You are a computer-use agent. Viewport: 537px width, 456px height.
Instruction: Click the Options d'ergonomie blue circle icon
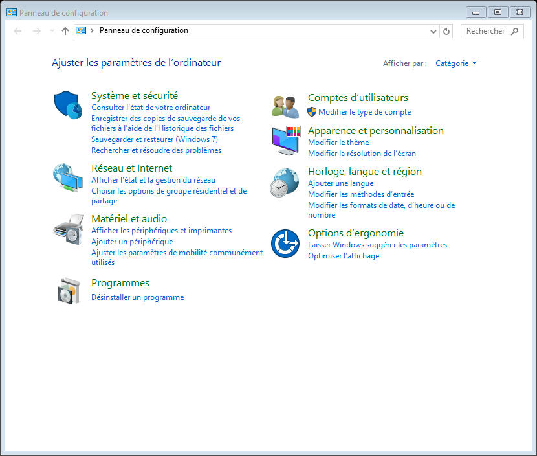(x=285, y=244)
